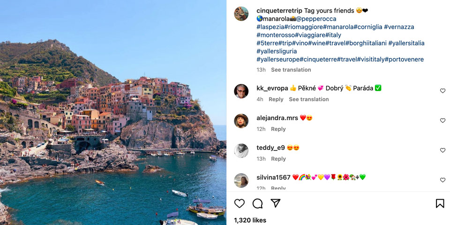Image resolution: width=450 pixels, height=225 pixels.
Task: Click See translation under the caption
Action: [x=291, y=70]
